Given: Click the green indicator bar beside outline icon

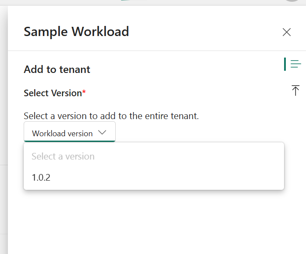Looking at the screenshot, I should [285, 64].
